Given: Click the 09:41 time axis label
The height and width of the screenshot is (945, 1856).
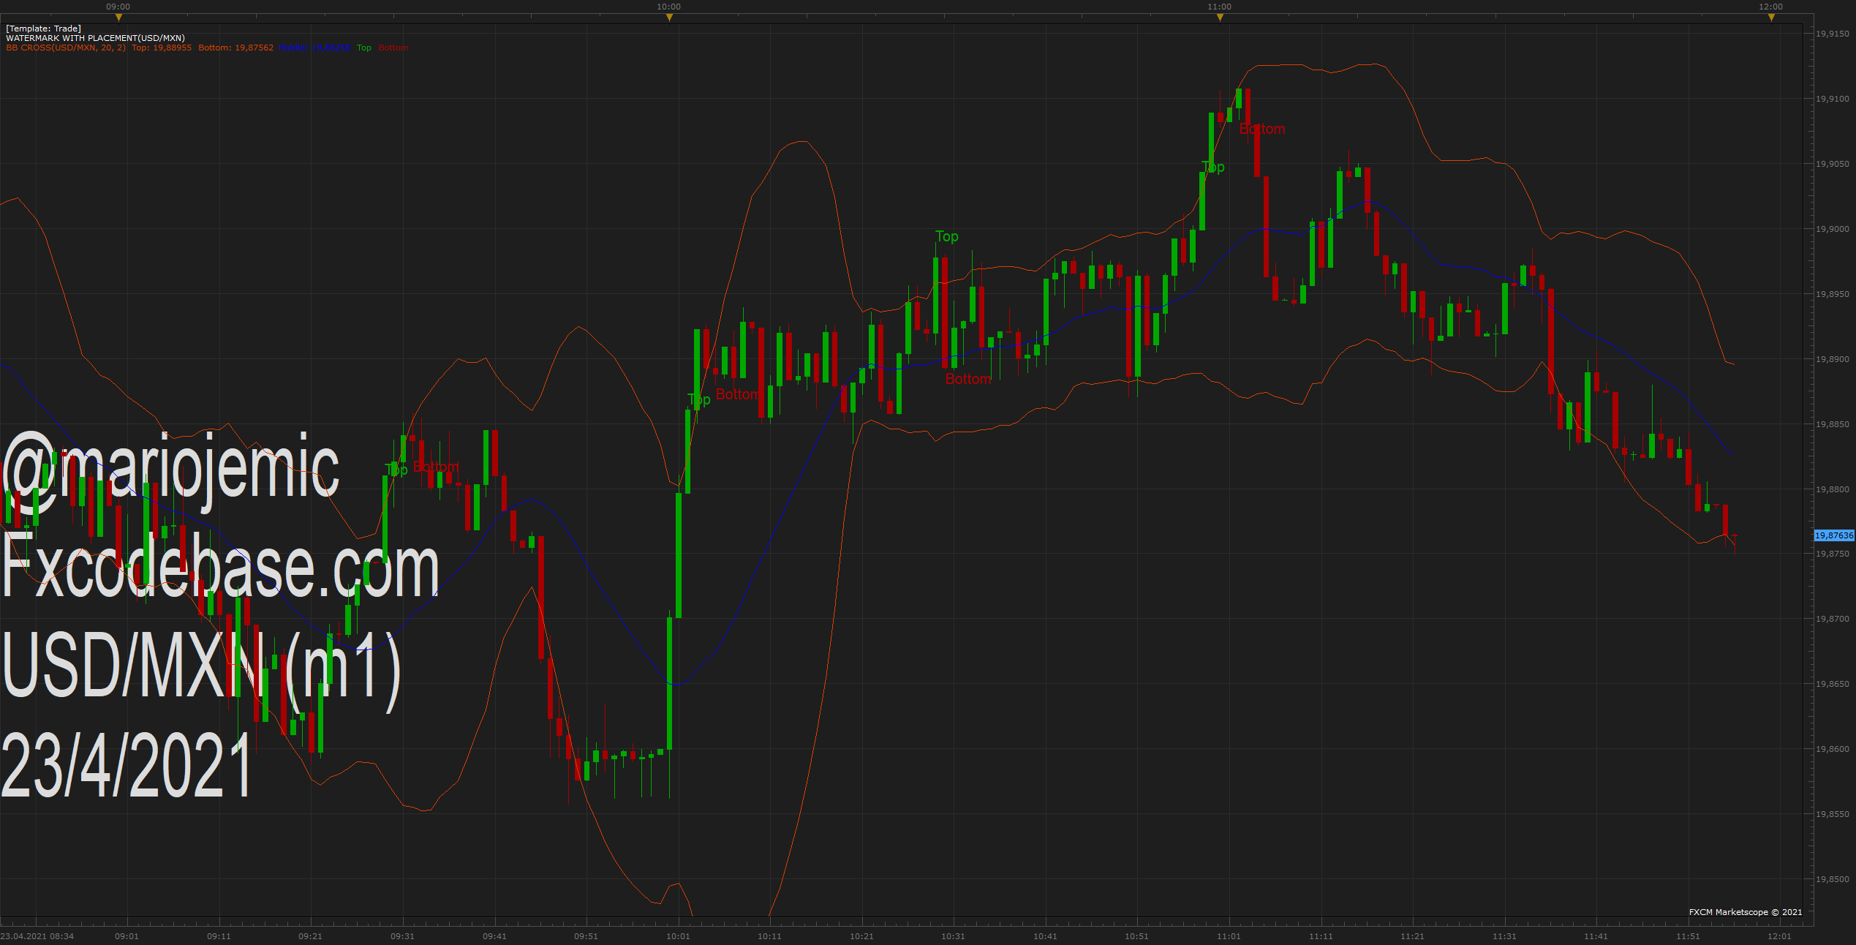Looking at the screenshot, I should tap(494, 936).
